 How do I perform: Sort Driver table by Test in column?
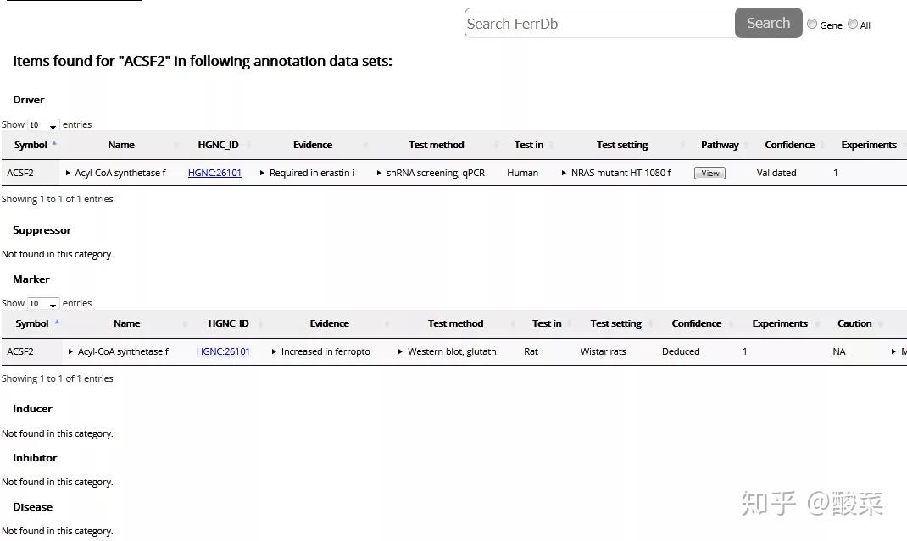pos(528,145)
